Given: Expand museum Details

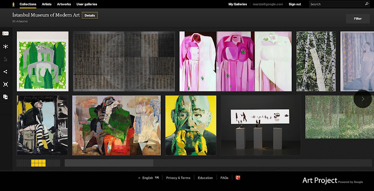Looking at the screenshot, I should [90, 15].
